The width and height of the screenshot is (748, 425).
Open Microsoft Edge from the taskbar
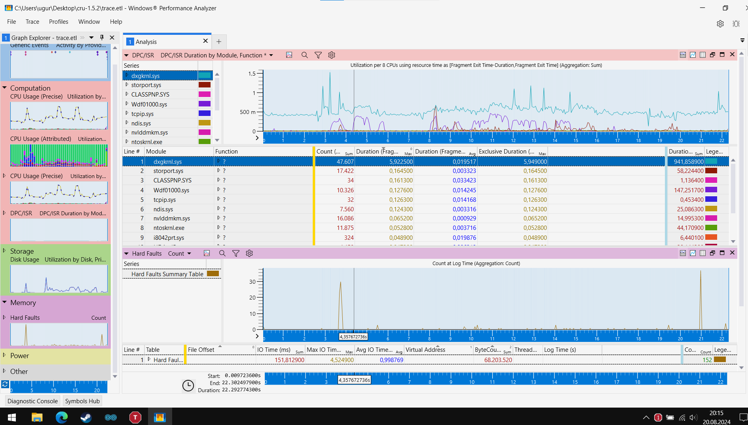[62, 417]
